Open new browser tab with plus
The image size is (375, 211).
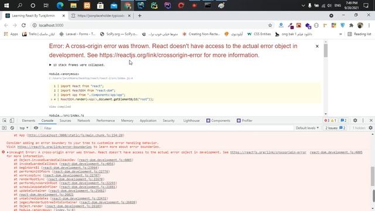pos(139,16)
